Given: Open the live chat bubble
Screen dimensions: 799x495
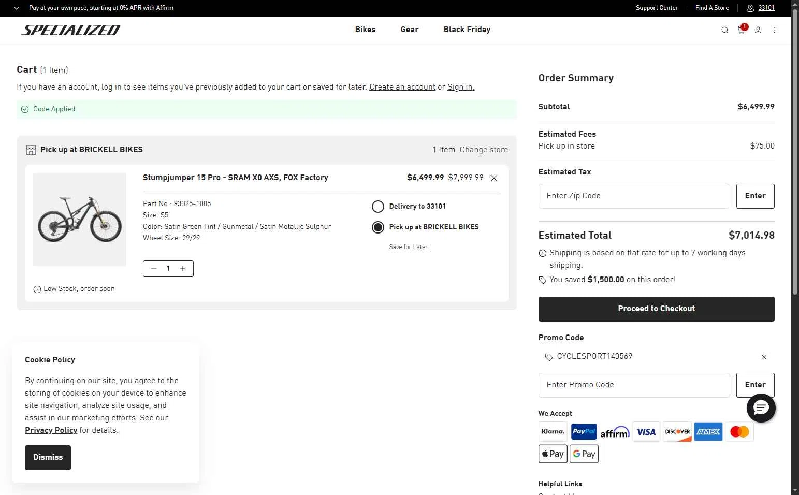Looking at the screenshot, I should click(x=761, y=408).
